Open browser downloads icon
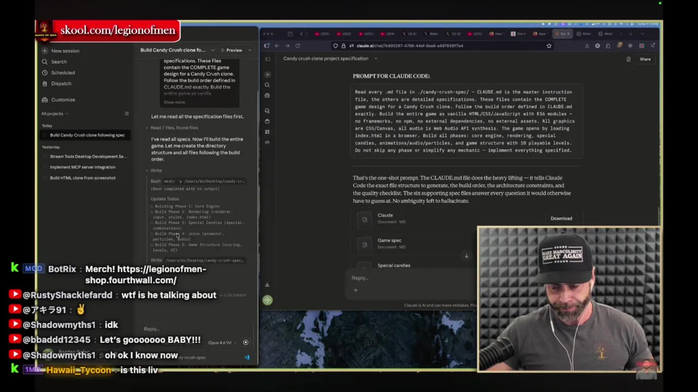 pos(587,46)
